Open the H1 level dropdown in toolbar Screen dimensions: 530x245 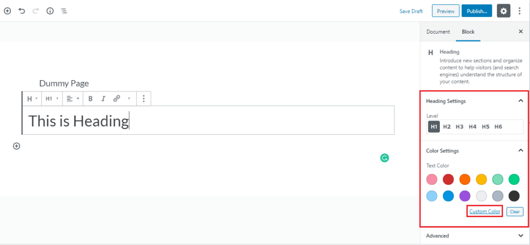(x=52, y=98)
